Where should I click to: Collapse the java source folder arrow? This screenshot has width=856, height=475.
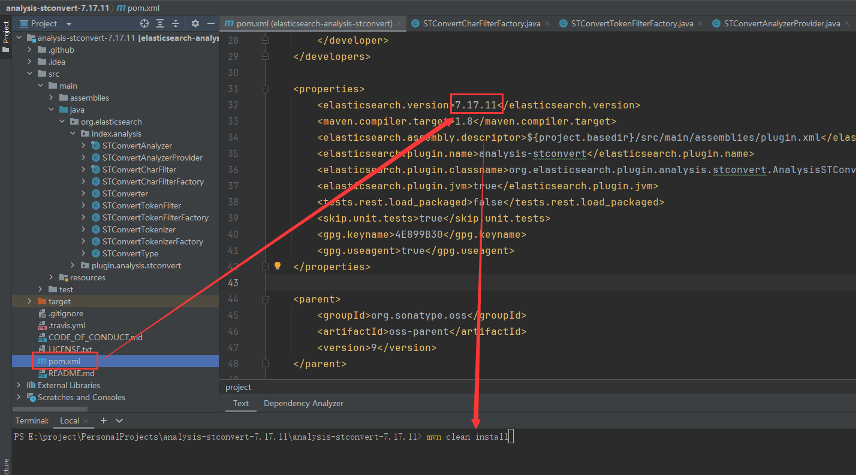click(x=51, y=110)
